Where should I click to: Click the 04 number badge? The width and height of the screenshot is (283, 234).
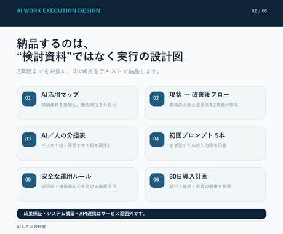(157, 140)
